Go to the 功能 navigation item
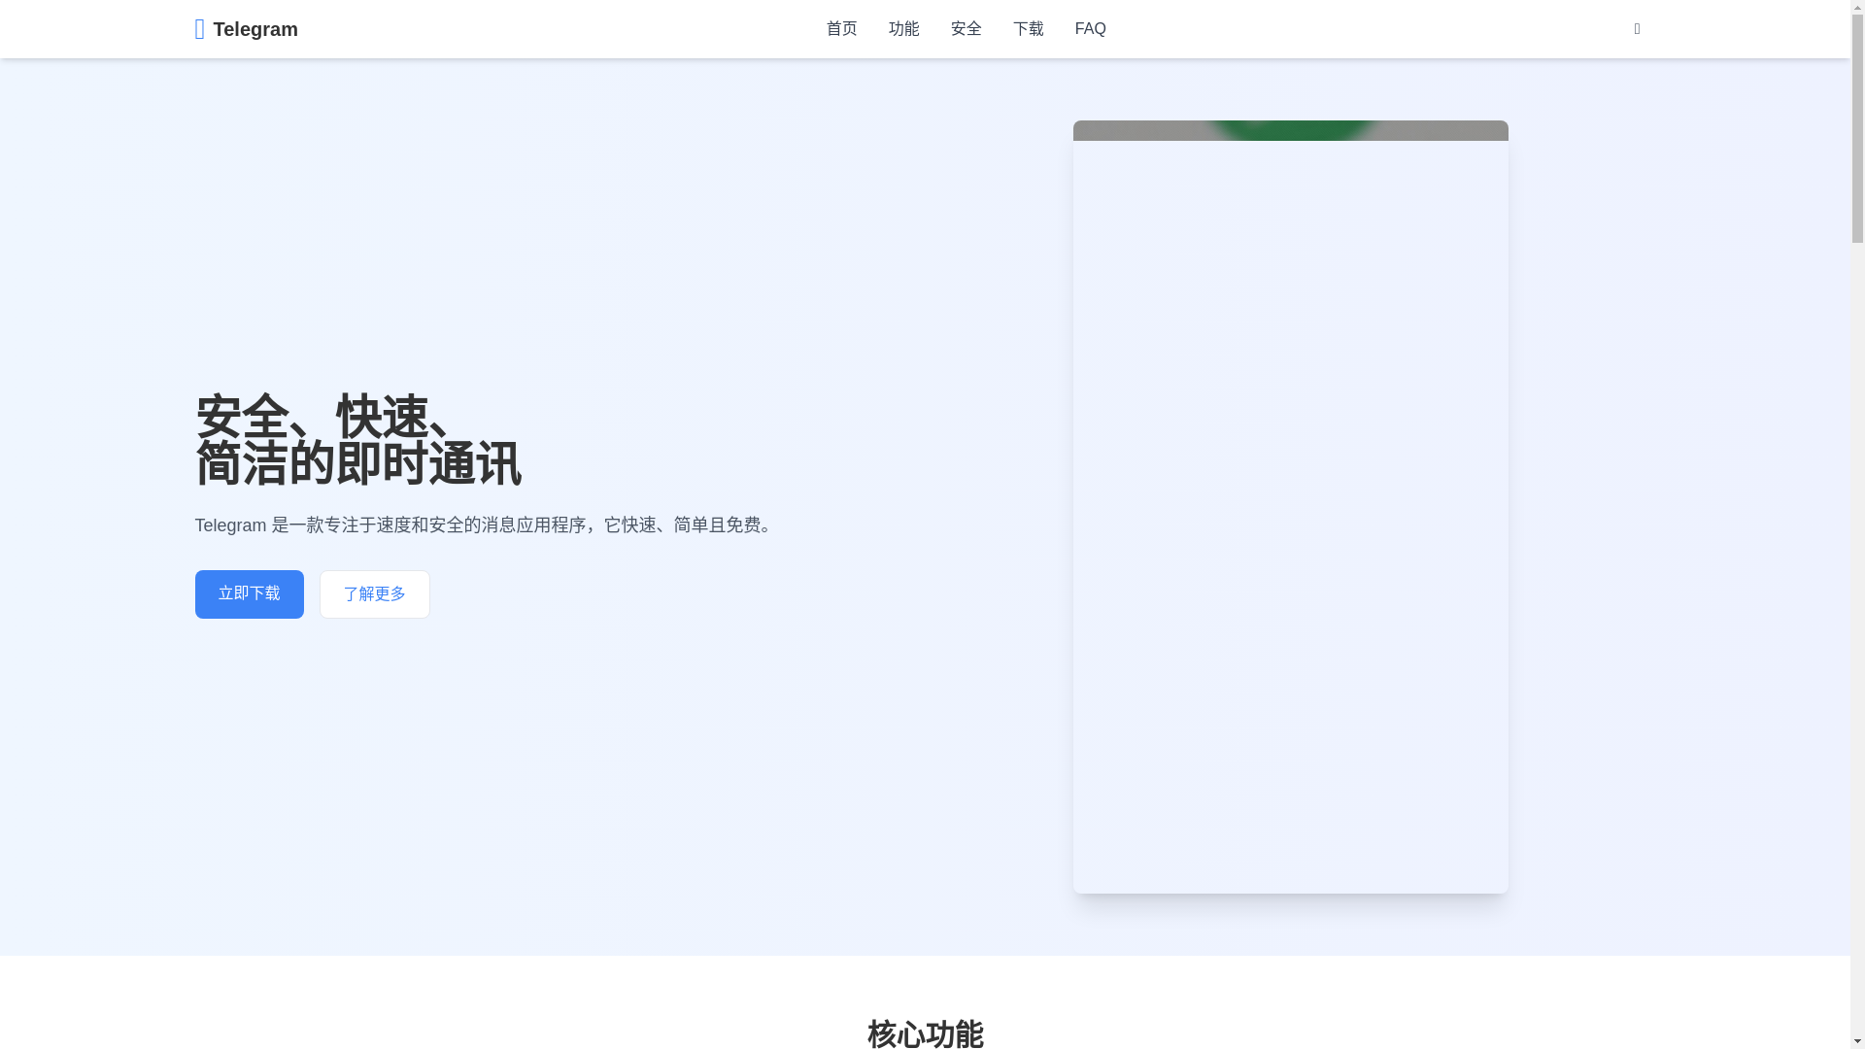Screen dimensions: 1865x1049 [903, 29]
